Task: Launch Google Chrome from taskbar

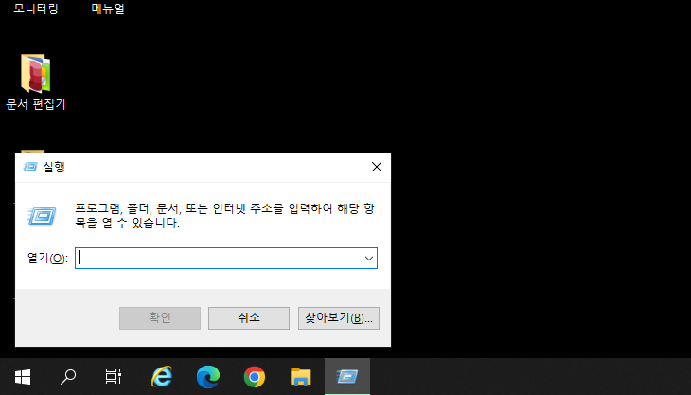Action: (255, 377)
